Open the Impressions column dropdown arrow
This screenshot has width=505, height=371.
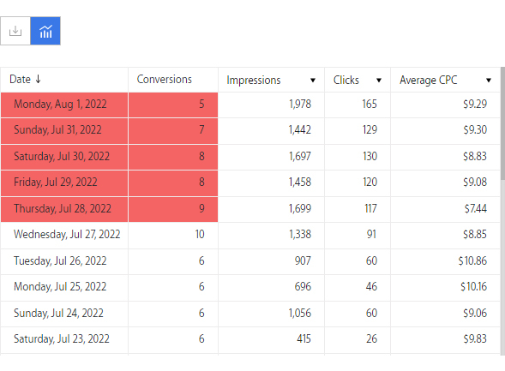313,81
